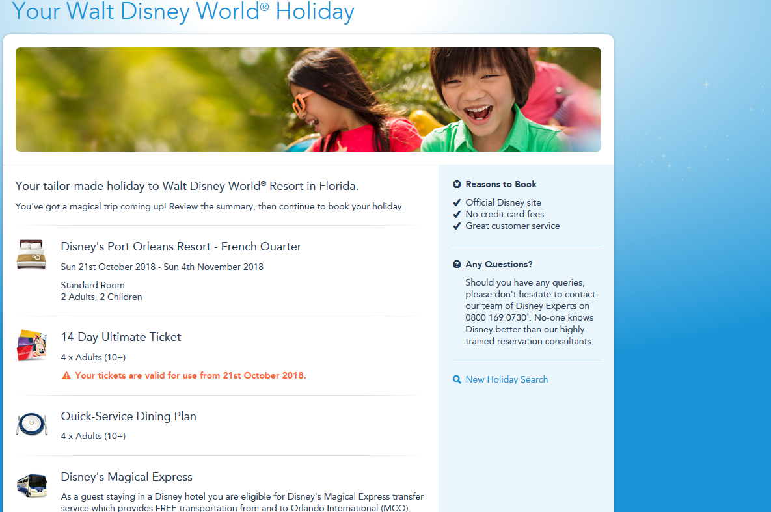Click the Reasons to Book heading
This screenshot has width=771, height=512.
tap(501, 185)
